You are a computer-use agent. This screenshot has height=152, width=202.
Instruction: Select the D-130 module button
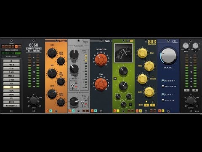pos(11,80)
